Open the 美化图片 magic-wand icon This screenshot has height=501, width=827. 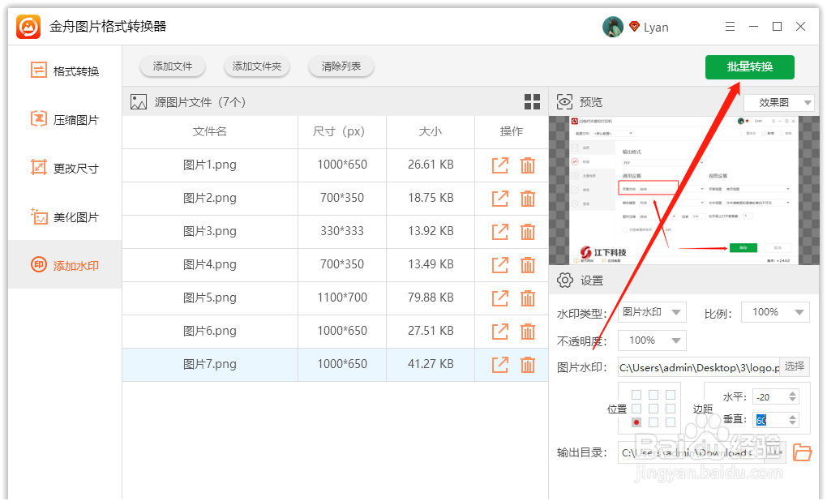pos(38,216)
